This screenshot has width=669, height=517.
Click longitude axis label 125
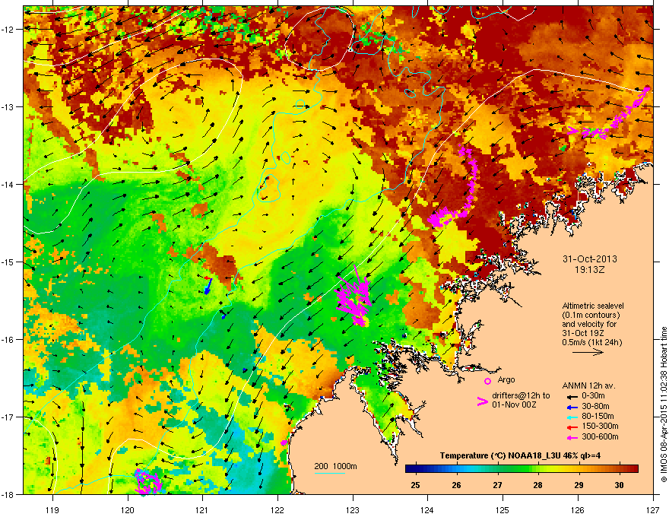[503, 509]
